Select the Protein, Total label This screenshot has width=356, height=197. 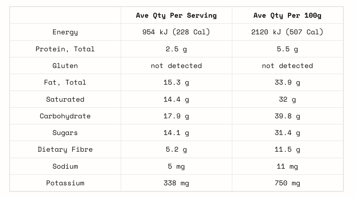65,49
